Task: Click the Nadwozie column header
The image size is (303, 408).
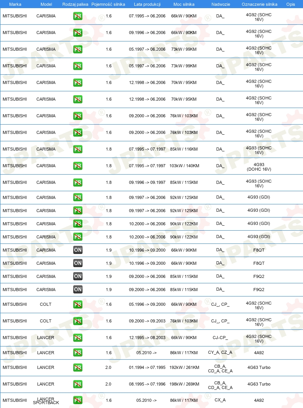Action: coord(221,4)
